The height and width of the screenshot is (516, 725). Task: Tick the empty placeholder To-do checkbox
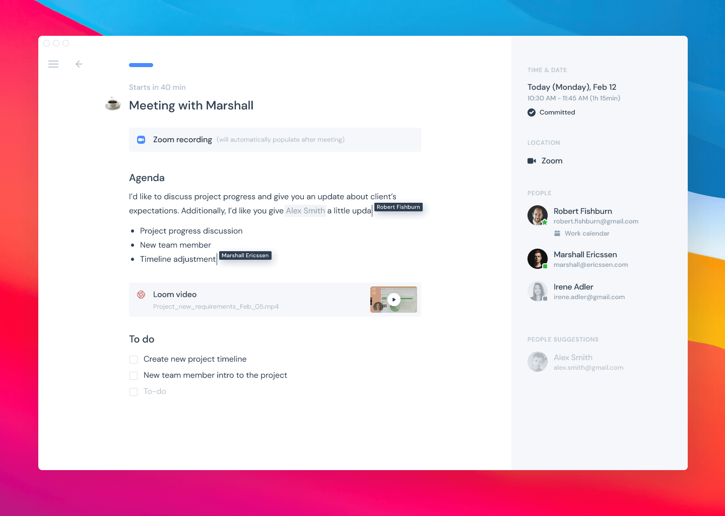[134, 391]
